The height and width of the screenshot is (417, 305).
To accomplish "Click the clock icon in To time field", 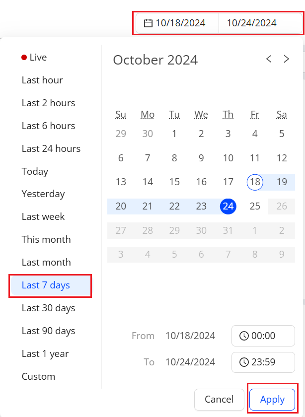I will [244, 362].
